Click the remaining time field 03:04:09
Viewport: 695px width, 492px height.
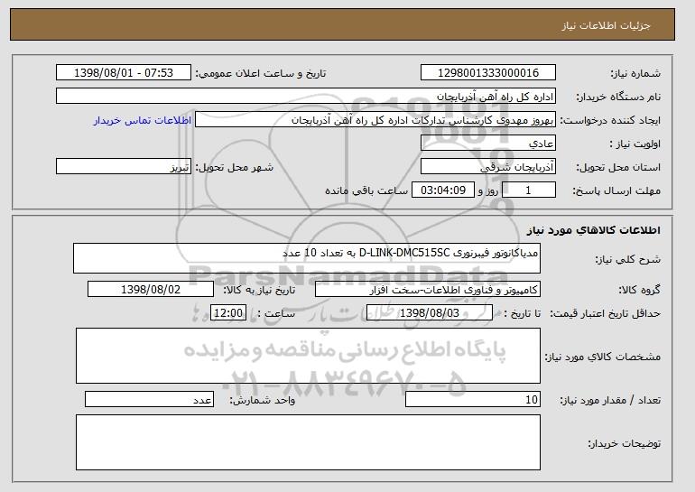(443, 190)
